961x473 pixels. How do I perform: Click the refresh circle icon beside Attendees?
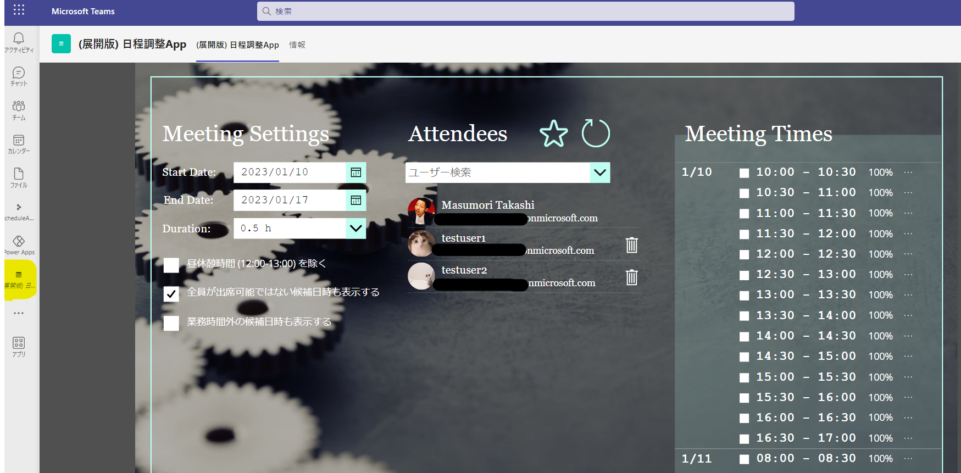[x=596, y=133]
